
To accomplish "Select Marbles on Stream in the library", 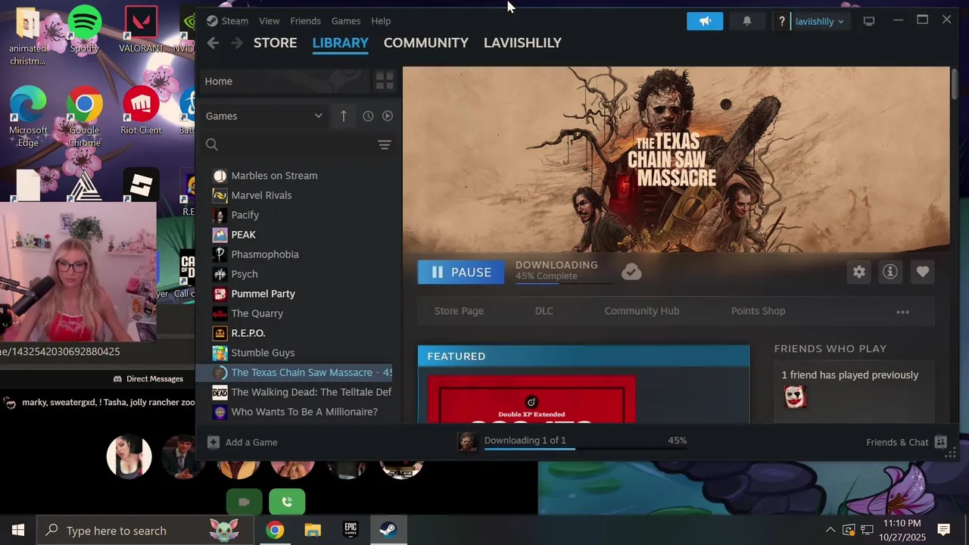I will [x=294, y=176].
